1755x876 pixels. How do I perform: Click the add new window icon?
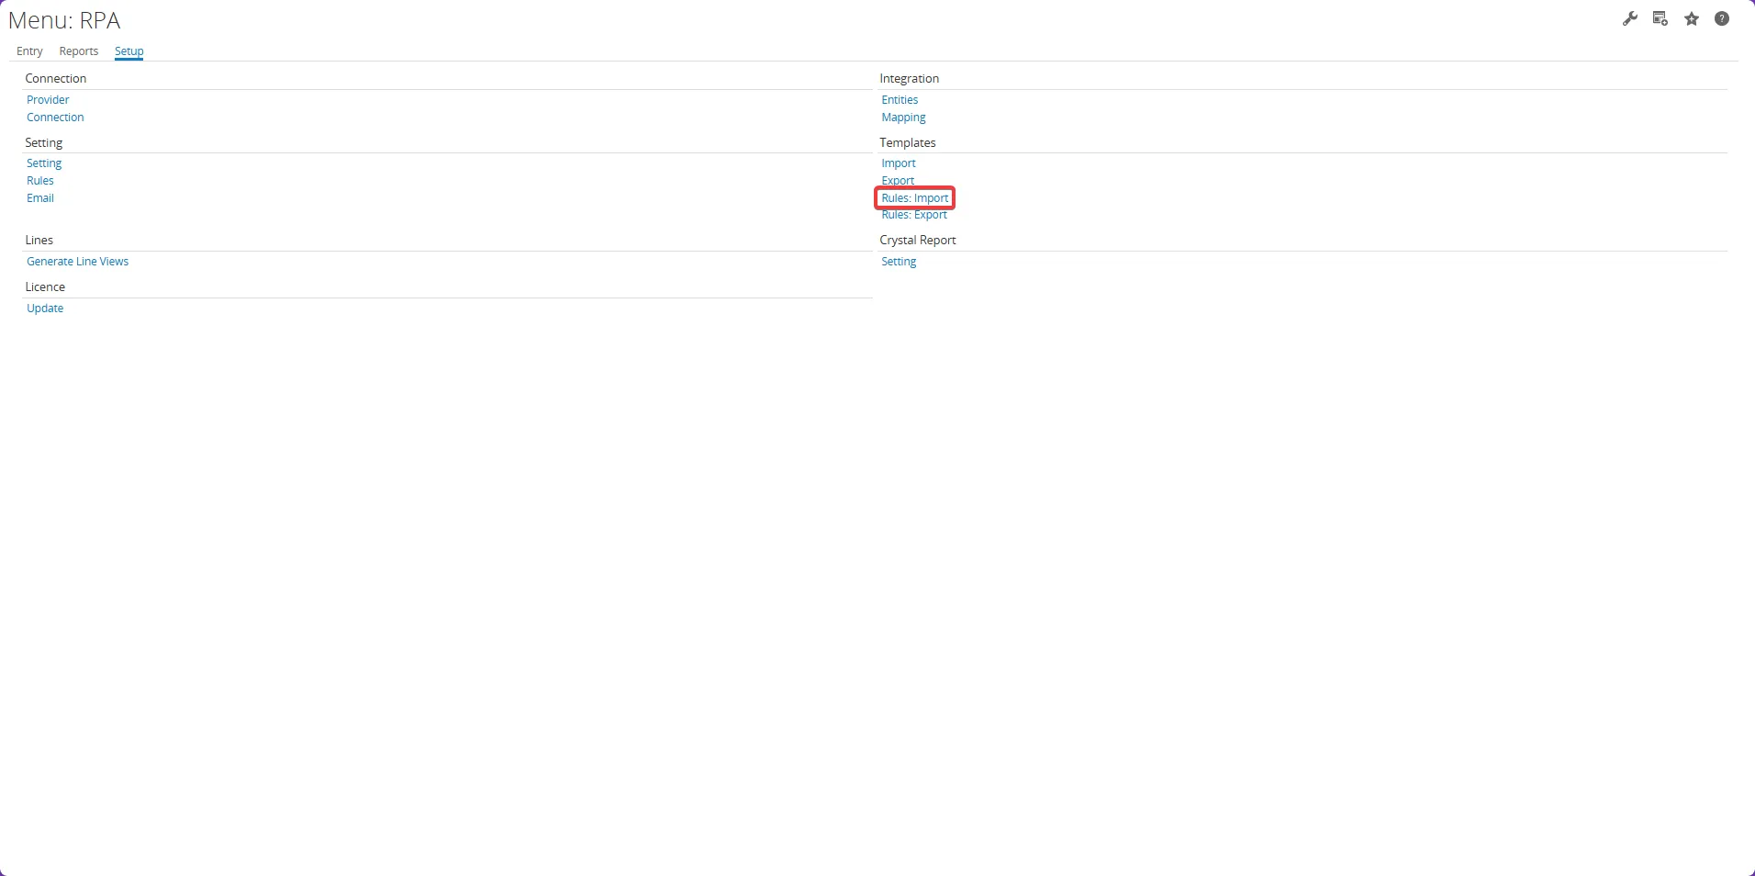tap(1660, 18)
